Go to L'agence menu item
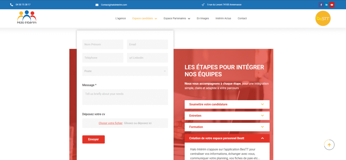Screen dimensions: 346x160 pyautogui.click(x=121, y=18)
